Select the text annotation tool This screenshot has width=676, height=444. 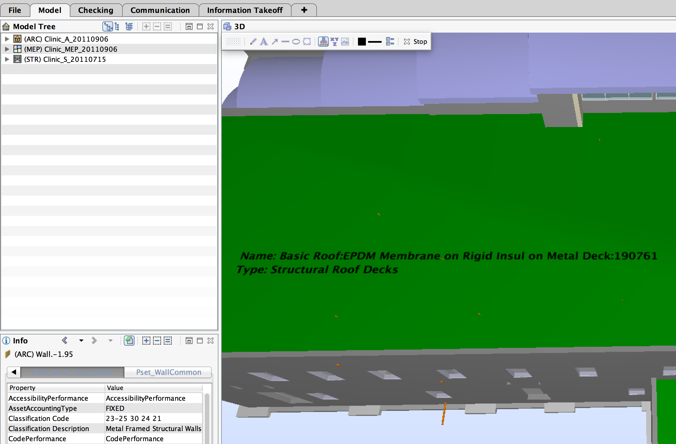(x=264, y=41)
